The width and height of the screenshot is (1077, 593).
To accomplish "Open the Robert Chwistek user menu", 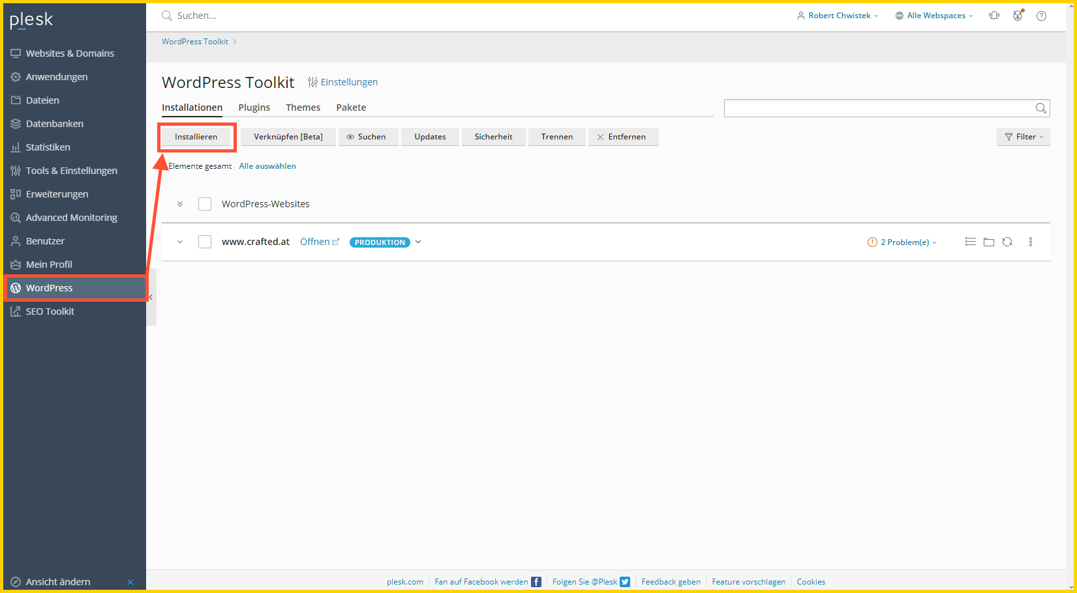I will (x=838, y=16).
